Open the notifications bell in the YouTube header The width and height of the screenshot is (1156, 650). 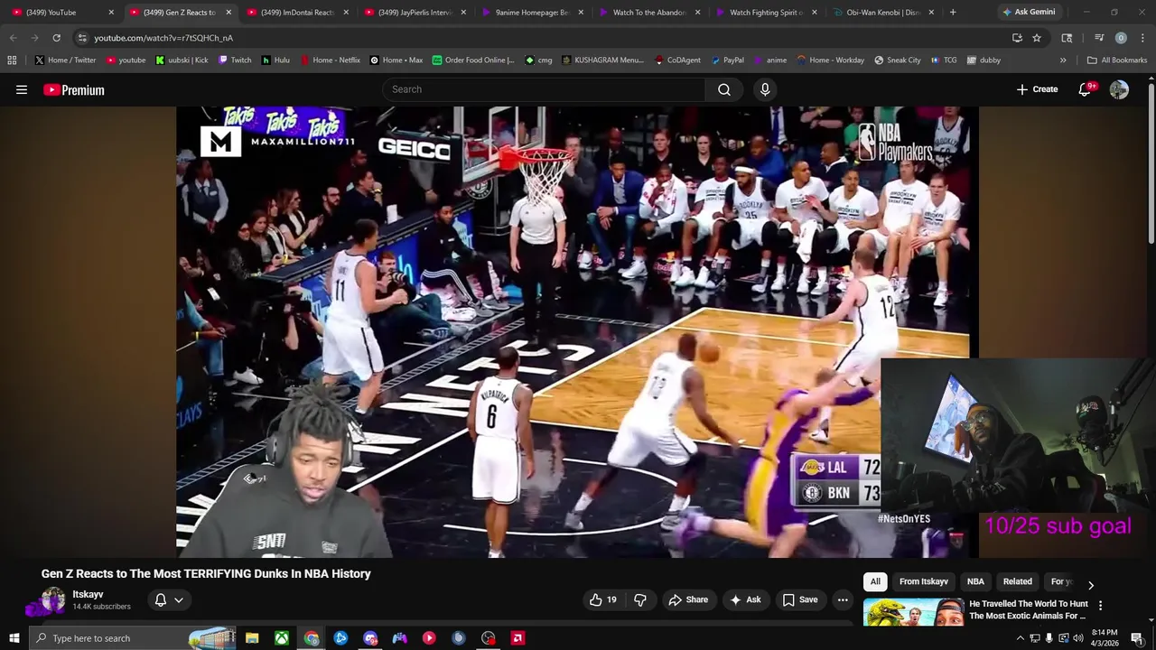[x=1086, y=89]
